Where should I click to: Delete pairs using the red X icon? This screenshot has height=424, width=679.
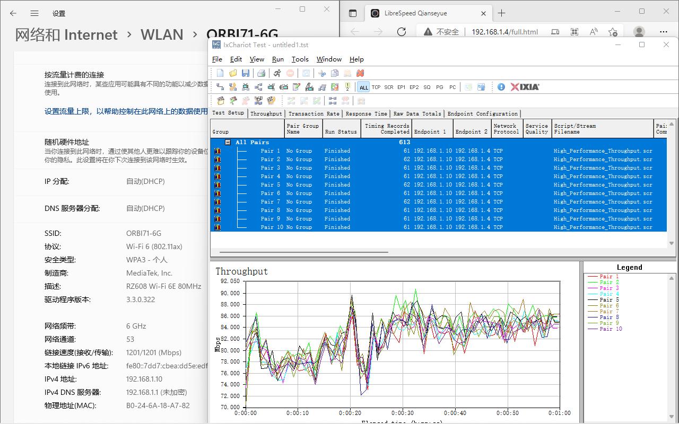pos(360,73)
